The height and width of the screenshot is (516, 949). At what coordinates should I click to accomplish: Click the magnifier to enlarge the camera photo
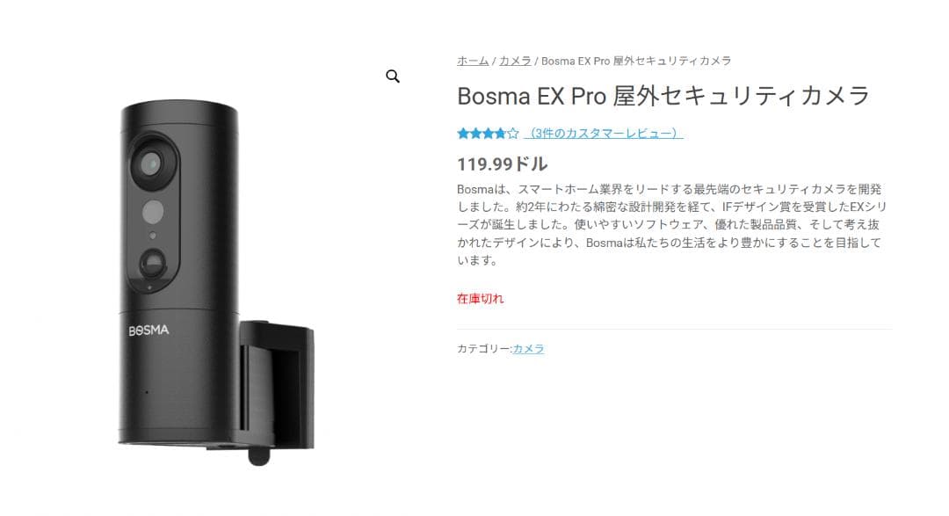click(x=392, y=76)
